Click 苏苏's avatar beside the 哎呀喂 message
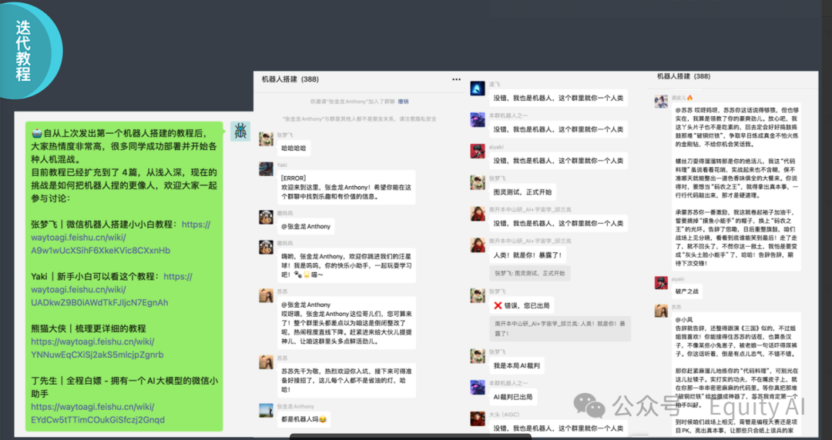 click(266, 296)
